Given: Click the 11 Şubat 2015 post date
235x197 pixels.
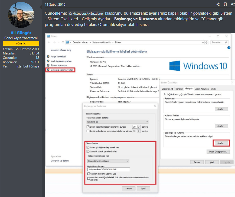Looking at the screenshot, I should click(x=55, y=5).
